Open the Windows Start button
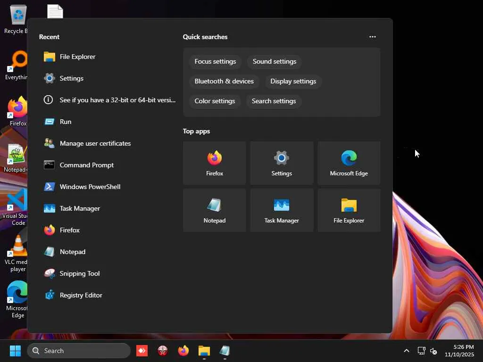This screenshot has width=483, height=362. tap(15, 351)
